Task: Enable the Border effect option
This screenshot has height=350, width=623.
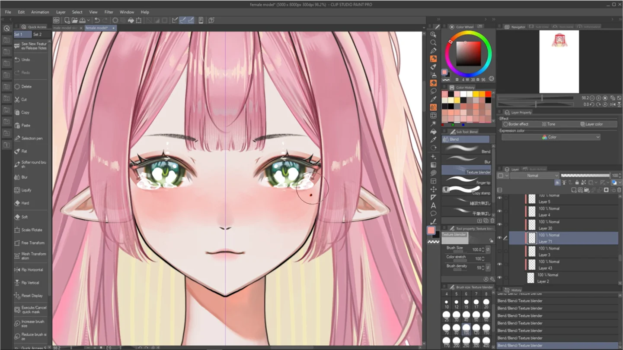Action: click(x=516, y=124)
